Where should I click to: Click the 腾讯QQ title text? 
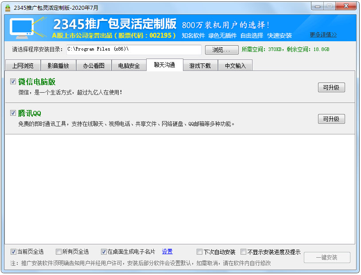tap(30, 113)
